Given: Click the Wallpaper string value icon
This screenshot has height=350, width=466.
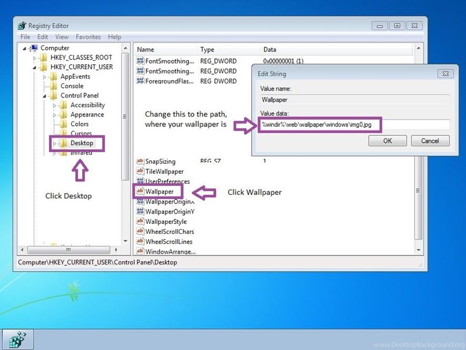Looking at the screenshot, I should coord(140,191).
